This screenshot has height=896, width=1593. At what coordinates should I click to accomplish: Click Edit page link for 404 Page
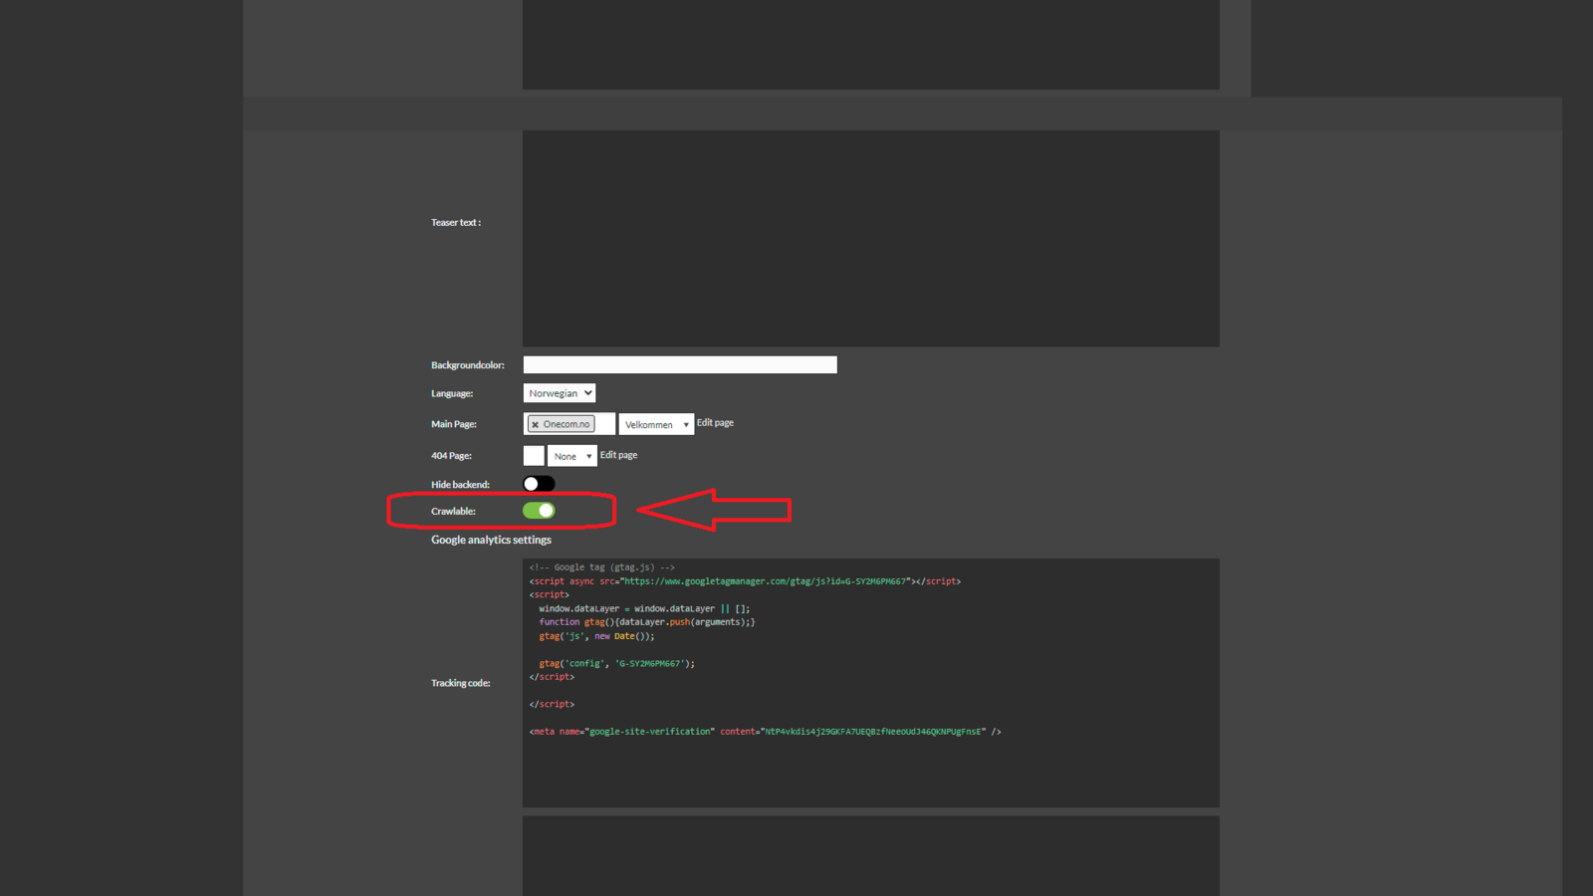click(x=618, y=455)
